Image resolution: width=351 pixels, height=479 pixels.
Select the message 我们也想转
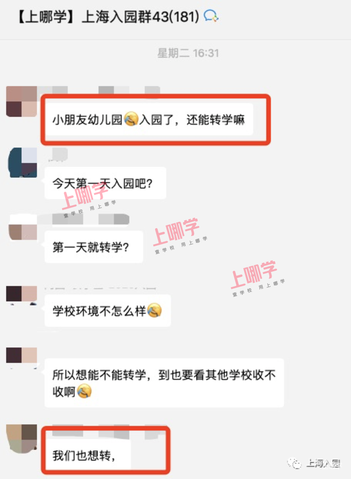(88, 455)
